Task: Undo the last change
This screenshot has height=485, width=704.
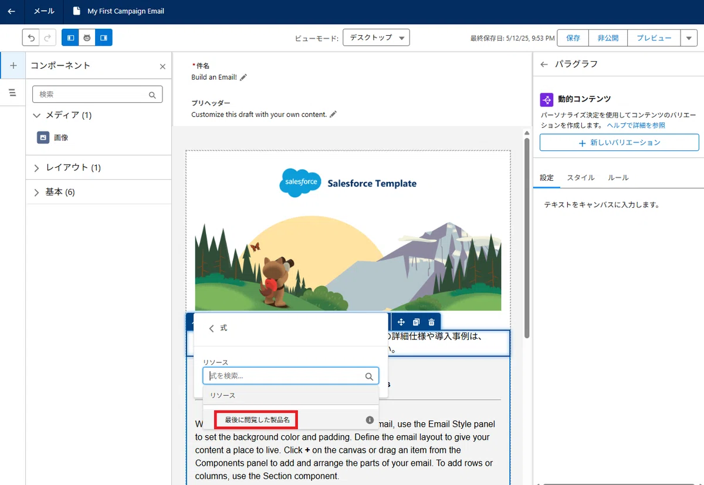Action: [x=31, y=38]
